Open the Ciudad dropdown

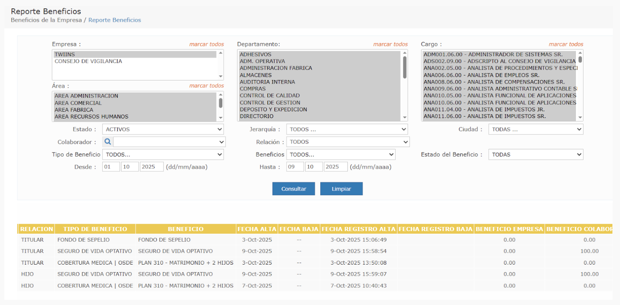point(536,129)
